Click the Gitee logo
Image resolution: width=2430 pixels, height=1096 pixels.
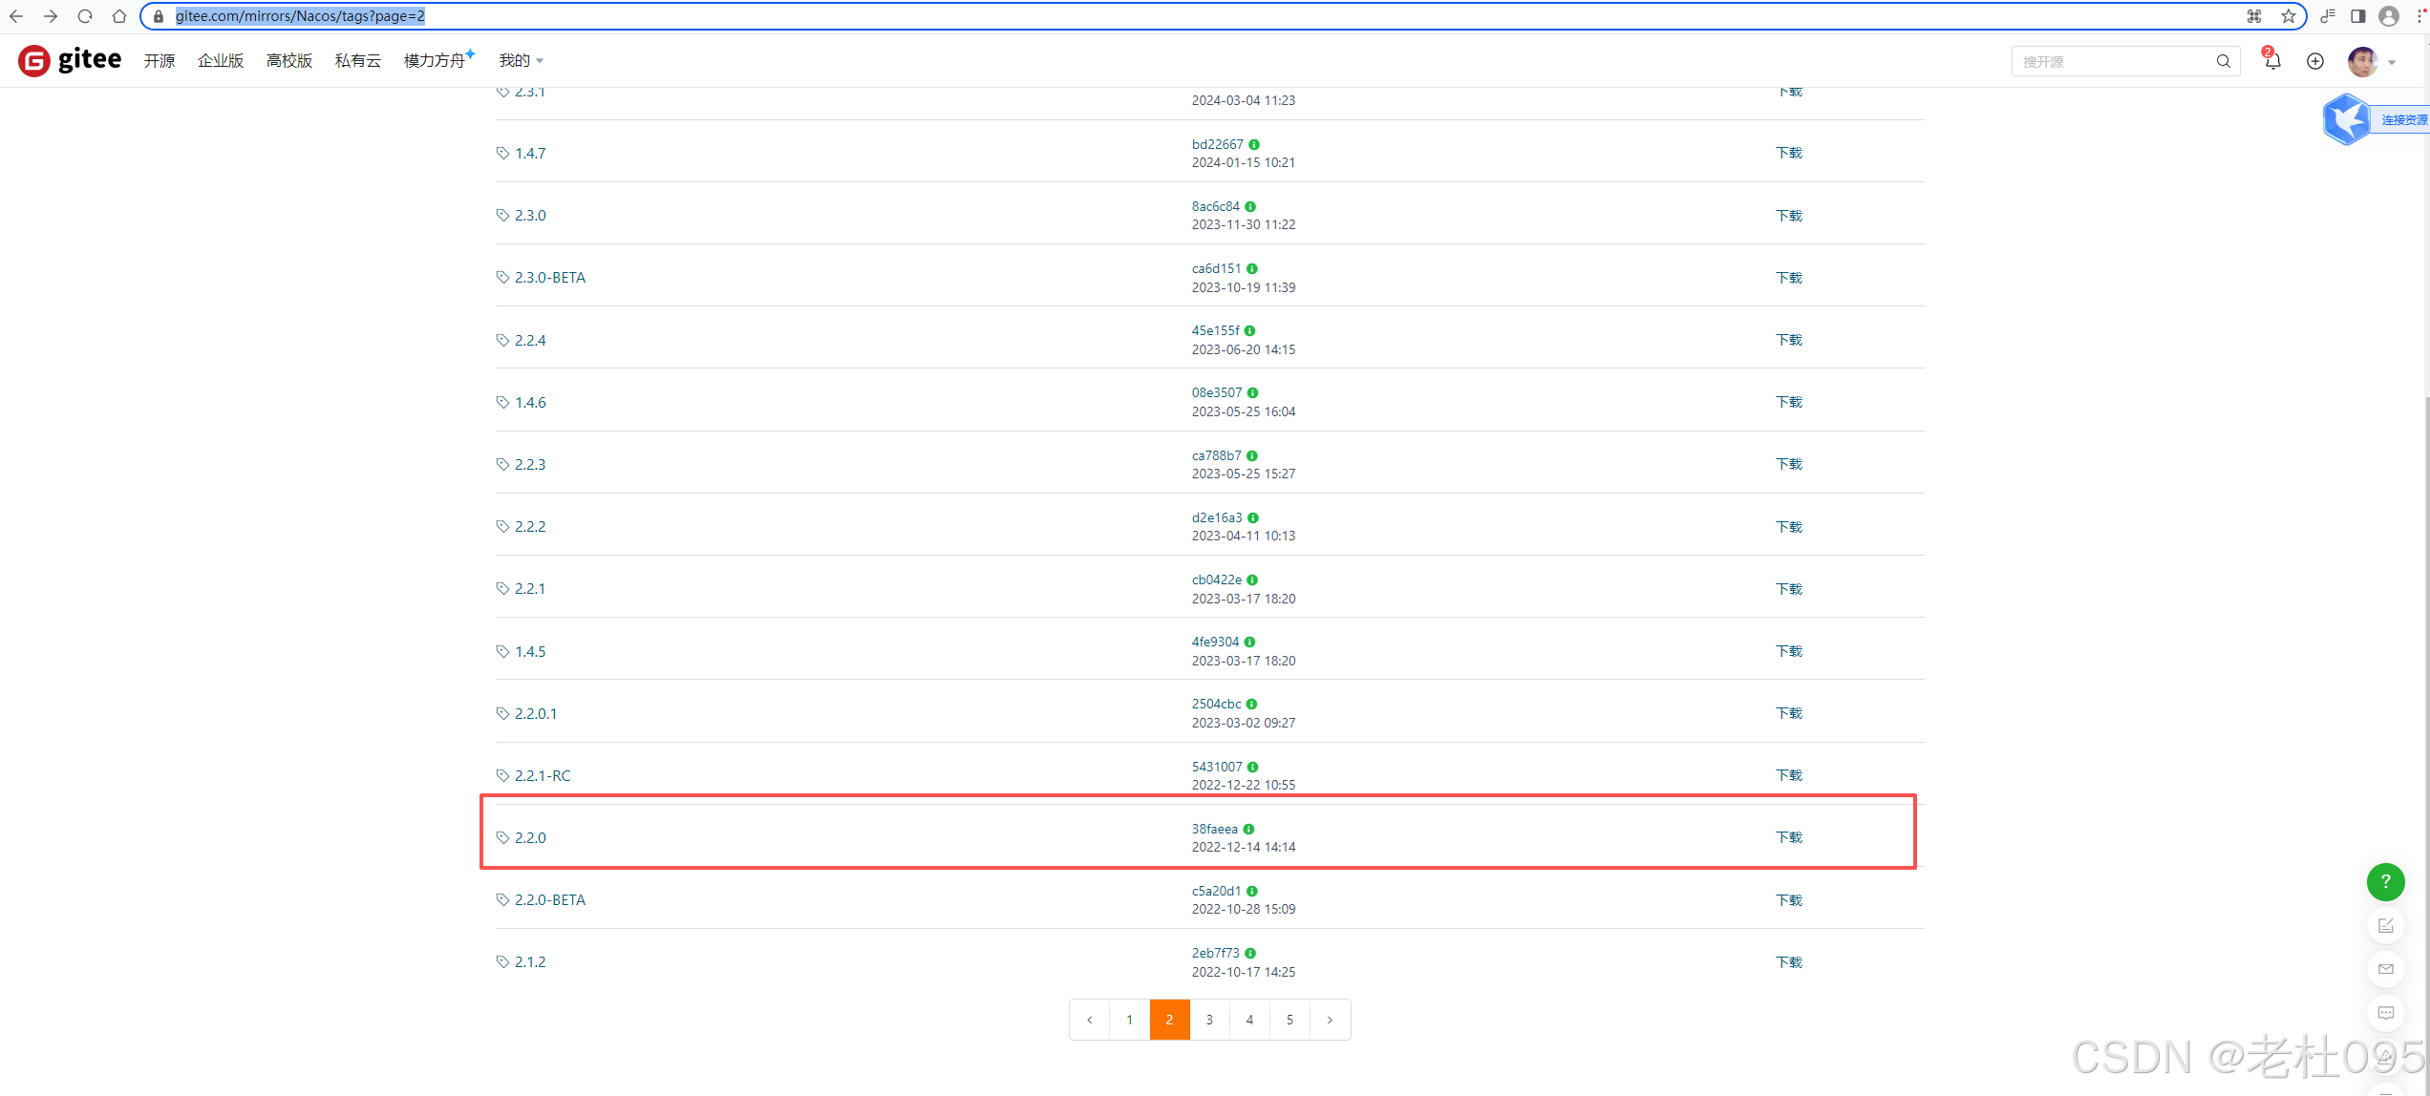point(70,60)
